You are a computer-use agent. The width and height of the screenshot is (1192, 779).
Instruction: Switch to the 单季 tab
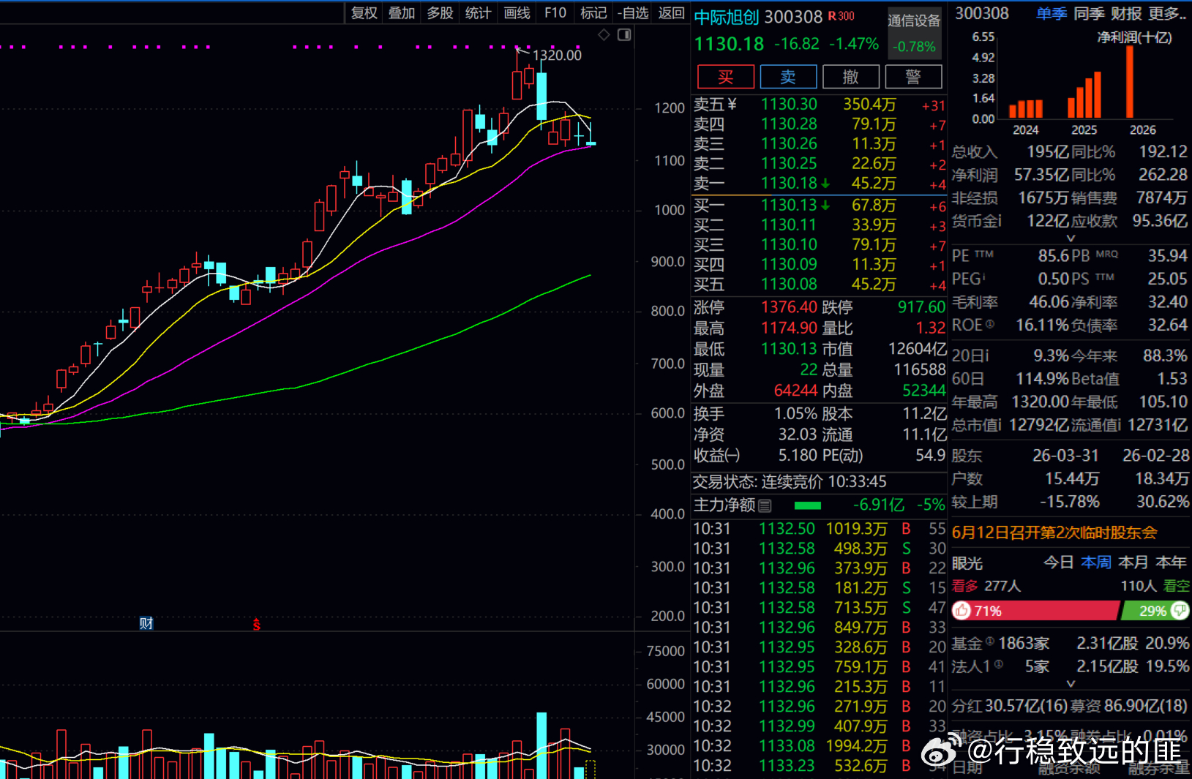tap(1052, 13)
